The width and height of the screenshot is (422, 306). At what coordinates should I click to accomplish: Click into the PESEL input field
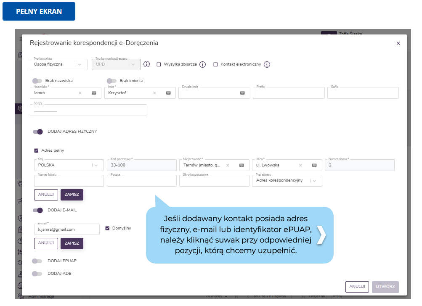[88, 111]
